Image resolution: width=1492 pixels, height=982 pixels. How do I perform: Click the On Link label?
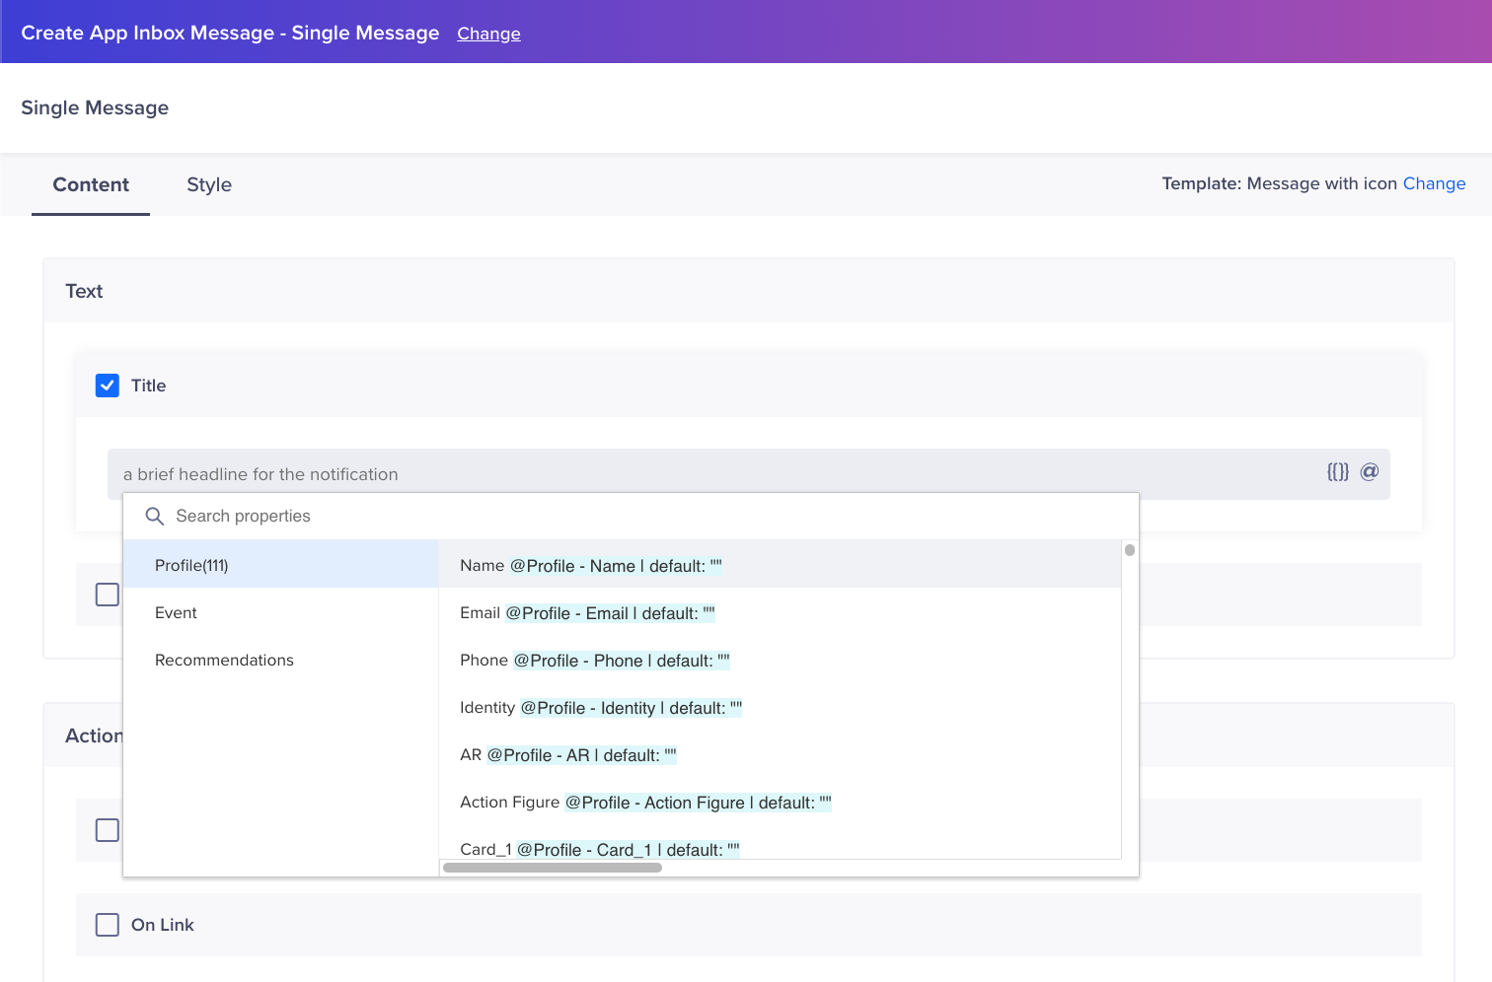point(163,925)
